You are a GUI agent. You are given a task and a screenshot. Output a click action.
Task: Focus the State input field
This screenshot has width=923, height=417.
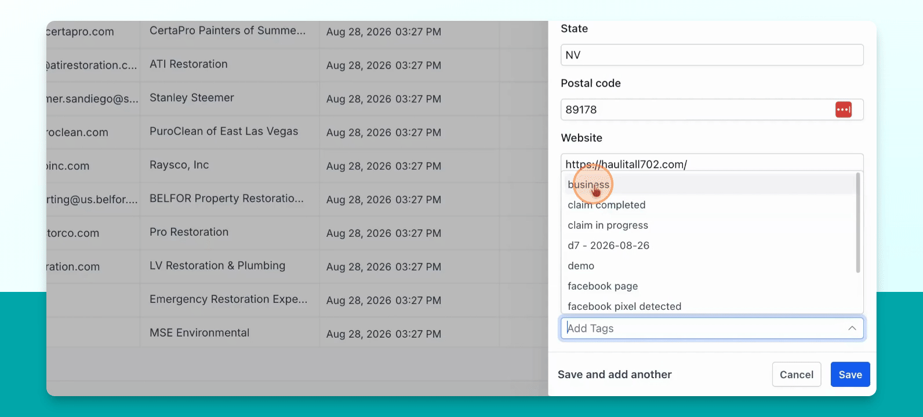(712, 55)
